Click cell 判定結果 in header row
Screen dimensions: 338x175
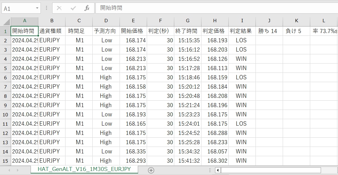pyautogui.click(x=242, y=31)
